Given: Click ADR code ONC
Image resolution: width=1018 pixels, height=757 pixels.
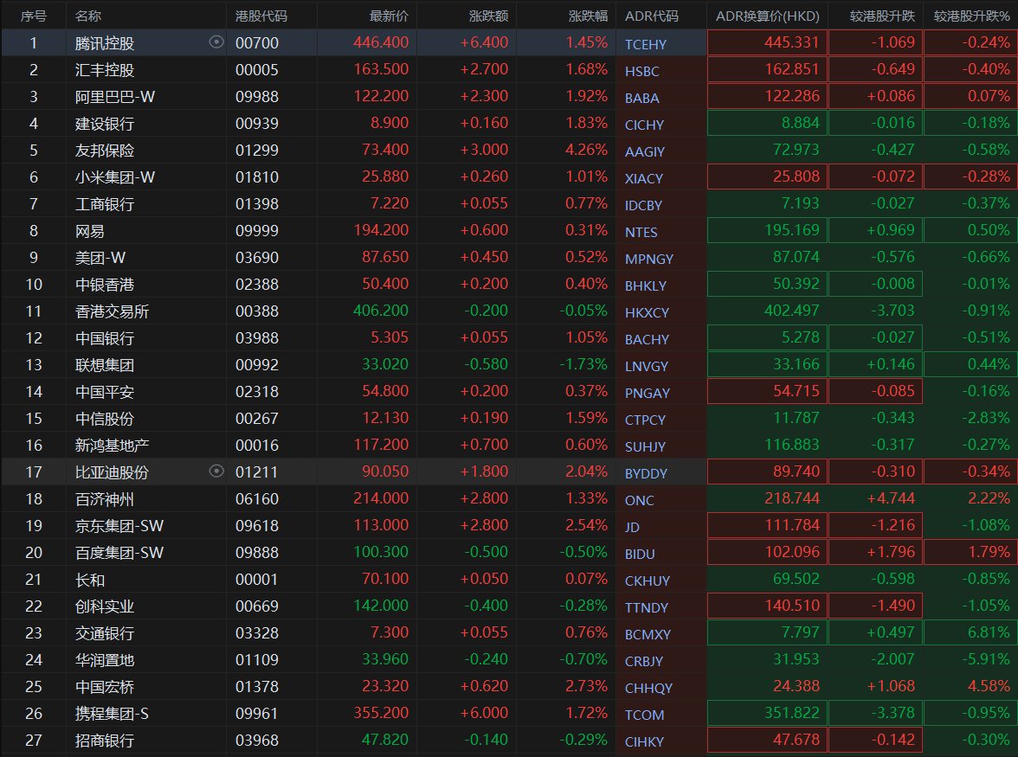Looking at the screenshot, I should (x=639, y=501).
